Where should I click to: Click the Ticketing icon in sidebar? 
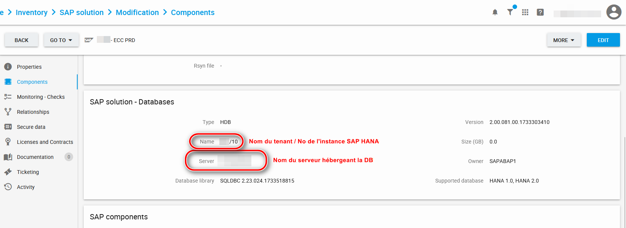(x=8, y=172)
